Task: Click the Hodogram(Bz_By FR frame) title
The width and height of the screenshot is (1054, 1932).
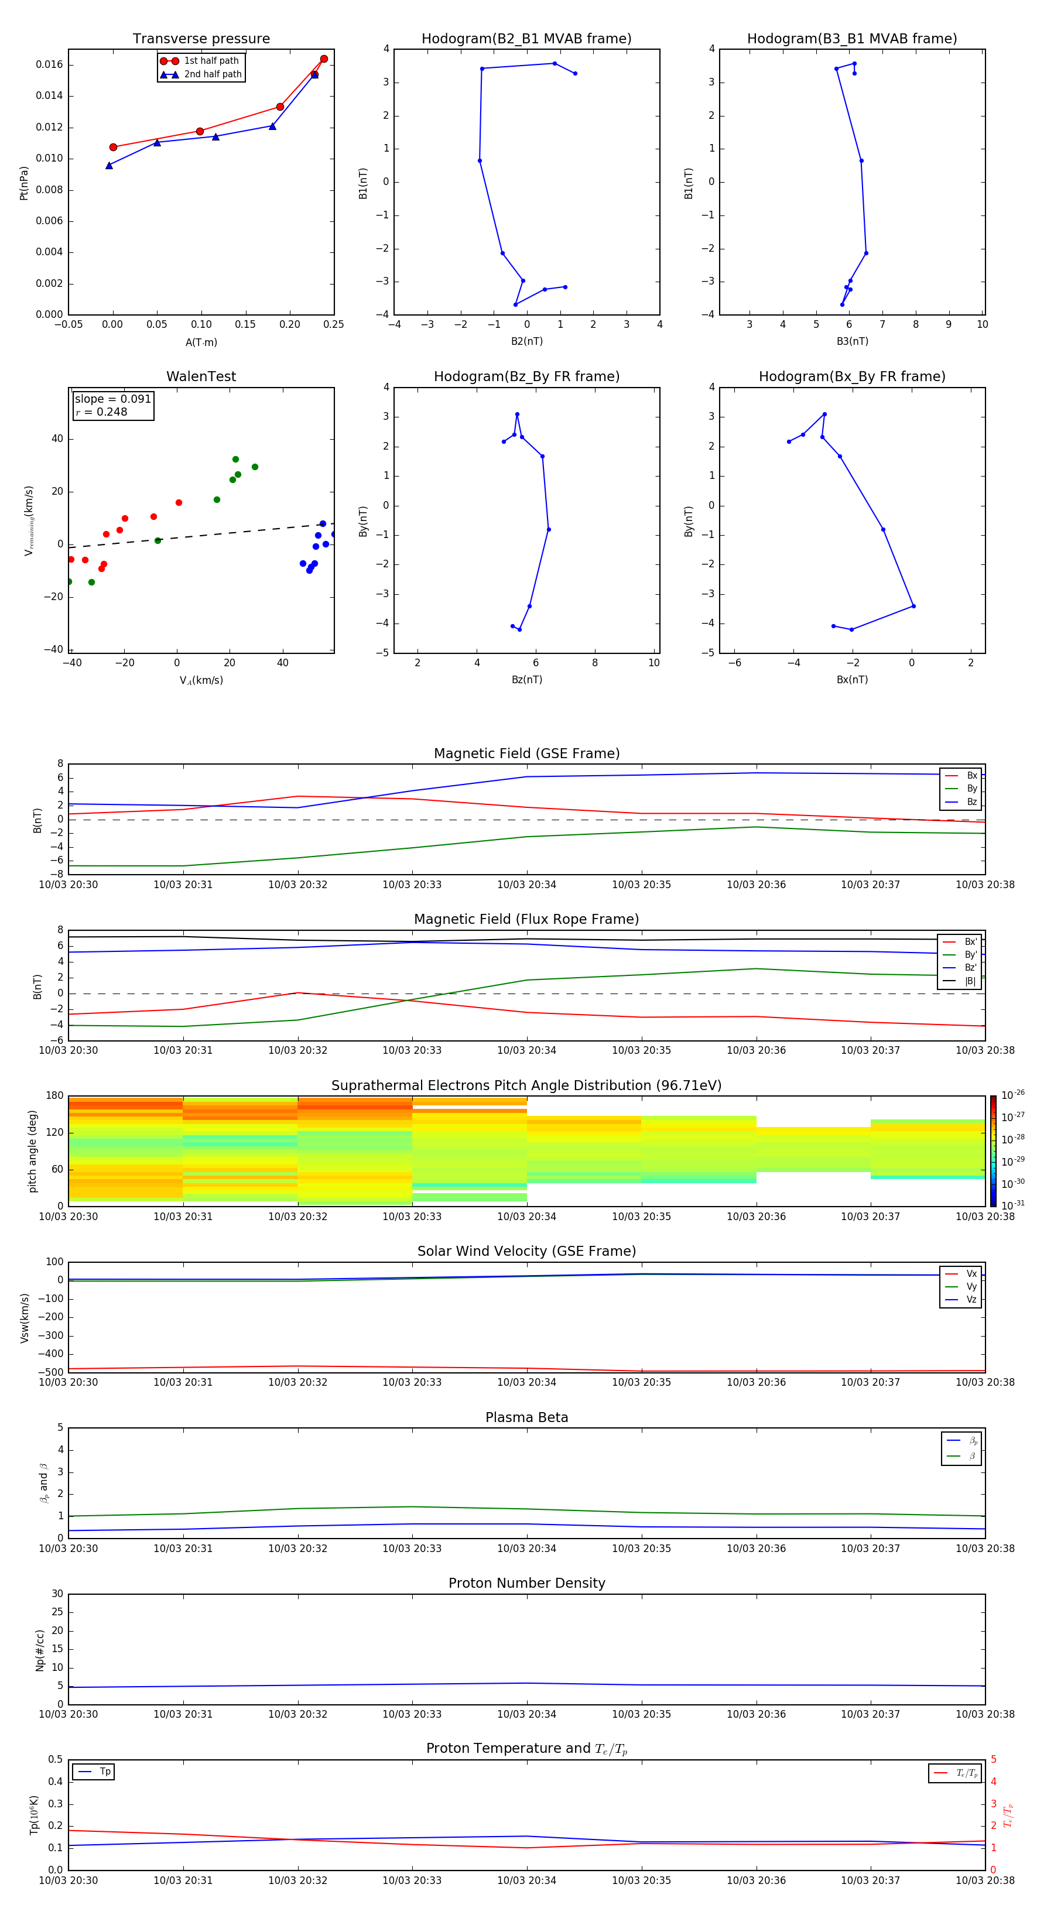Action: (526, 376)
